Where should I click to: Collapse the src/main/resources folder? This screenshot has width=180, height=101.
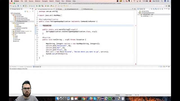[12, 23]
